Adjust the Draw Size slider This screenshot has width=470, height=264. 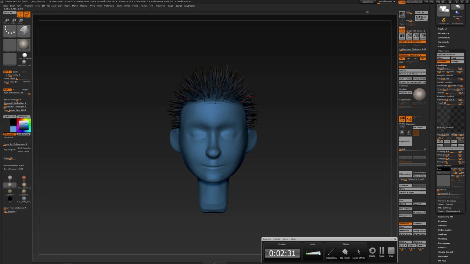pos(17,82)
